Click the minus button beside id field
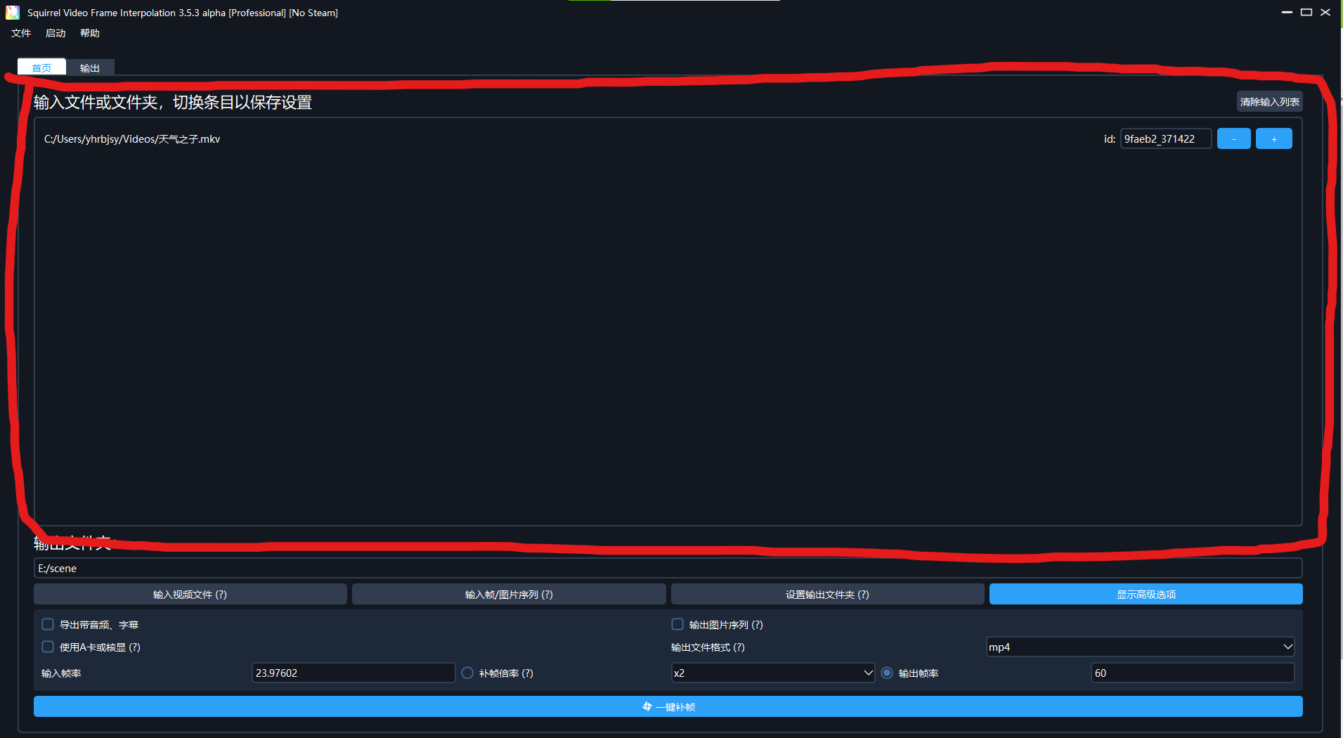Screen dimensions: 1343x738 pyautogui.click(x=1233, y=139)
